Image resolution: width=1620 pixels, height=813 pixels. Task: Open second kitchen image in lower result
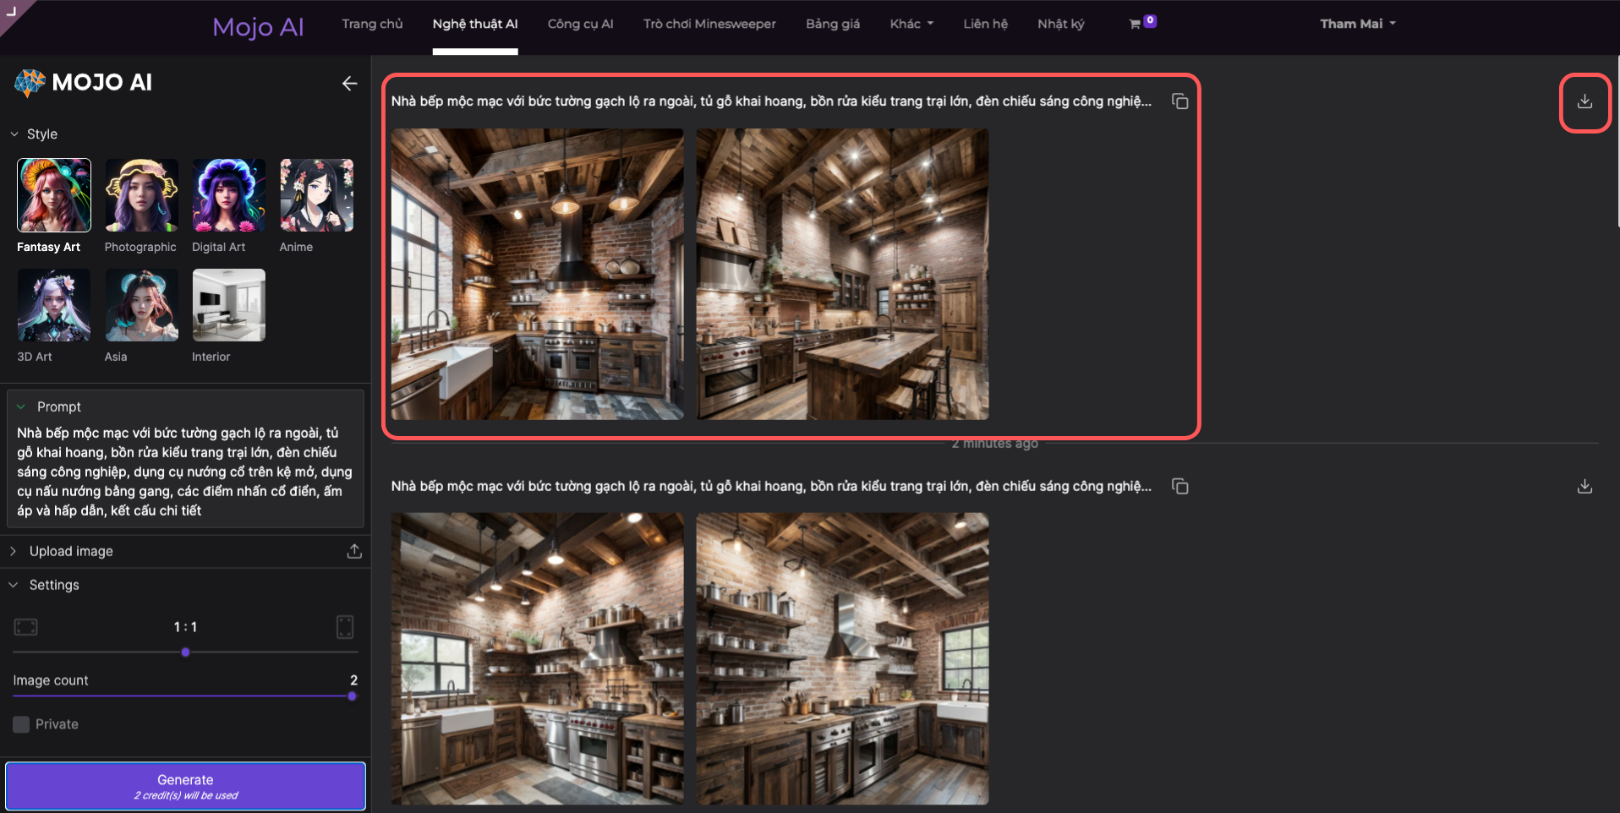[842, 658]
